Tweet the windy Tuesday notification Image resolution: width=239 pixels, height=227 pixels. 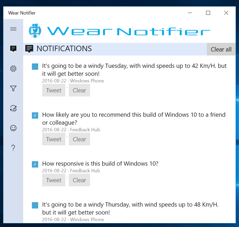[x=54, y=90]
